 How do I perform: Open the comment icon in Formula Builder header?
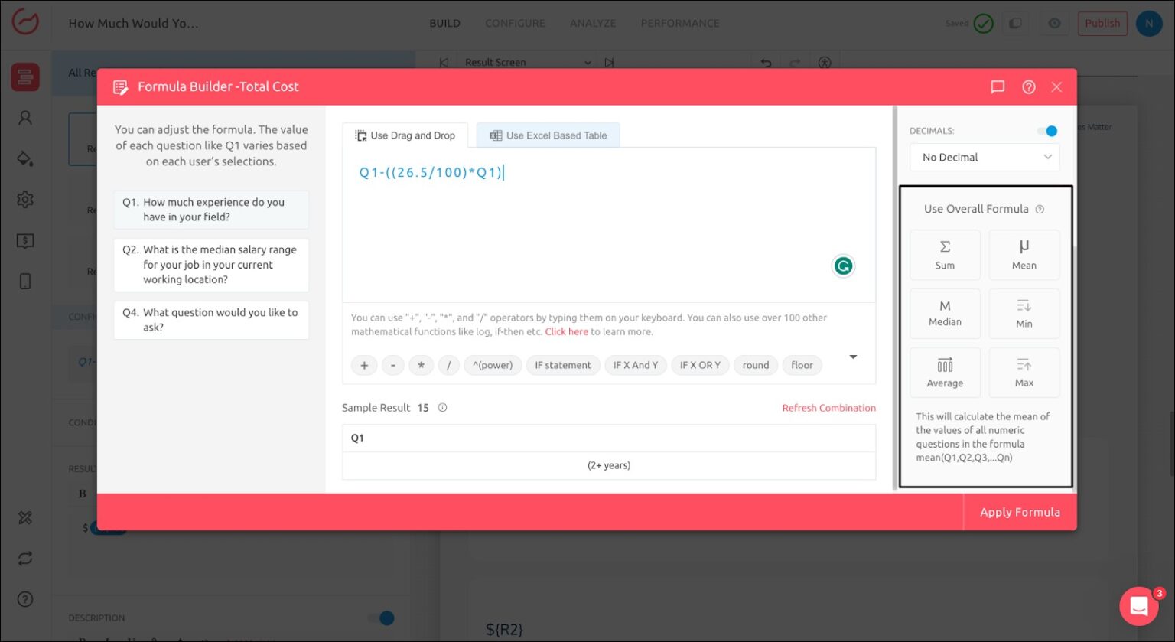pyautogui.click(x=998, y=87)
